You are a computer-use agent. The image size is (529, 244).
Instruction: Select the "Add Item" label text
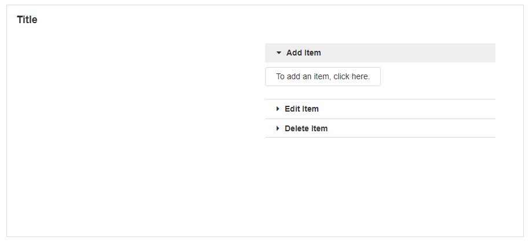[303, 53]
